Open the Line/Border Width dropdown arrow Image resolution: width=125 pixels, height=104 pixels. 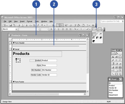tap(96, 29)
